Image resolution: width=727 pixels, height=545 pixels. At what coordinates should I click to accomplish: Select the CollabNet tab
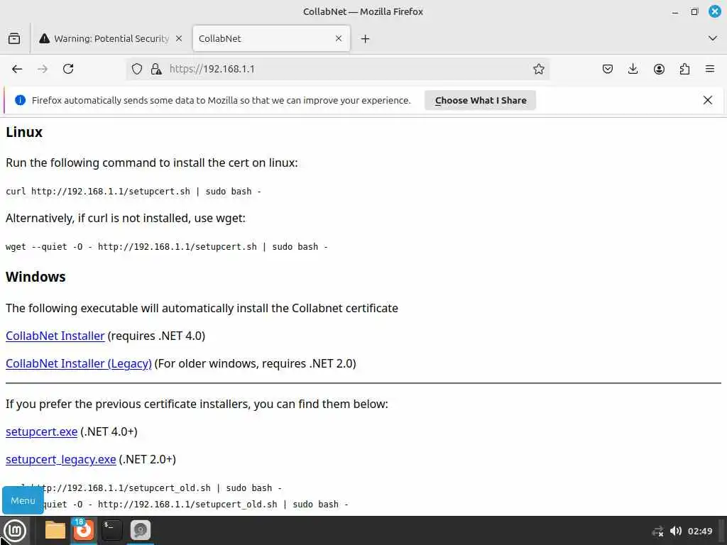click(x=270, y=38)
